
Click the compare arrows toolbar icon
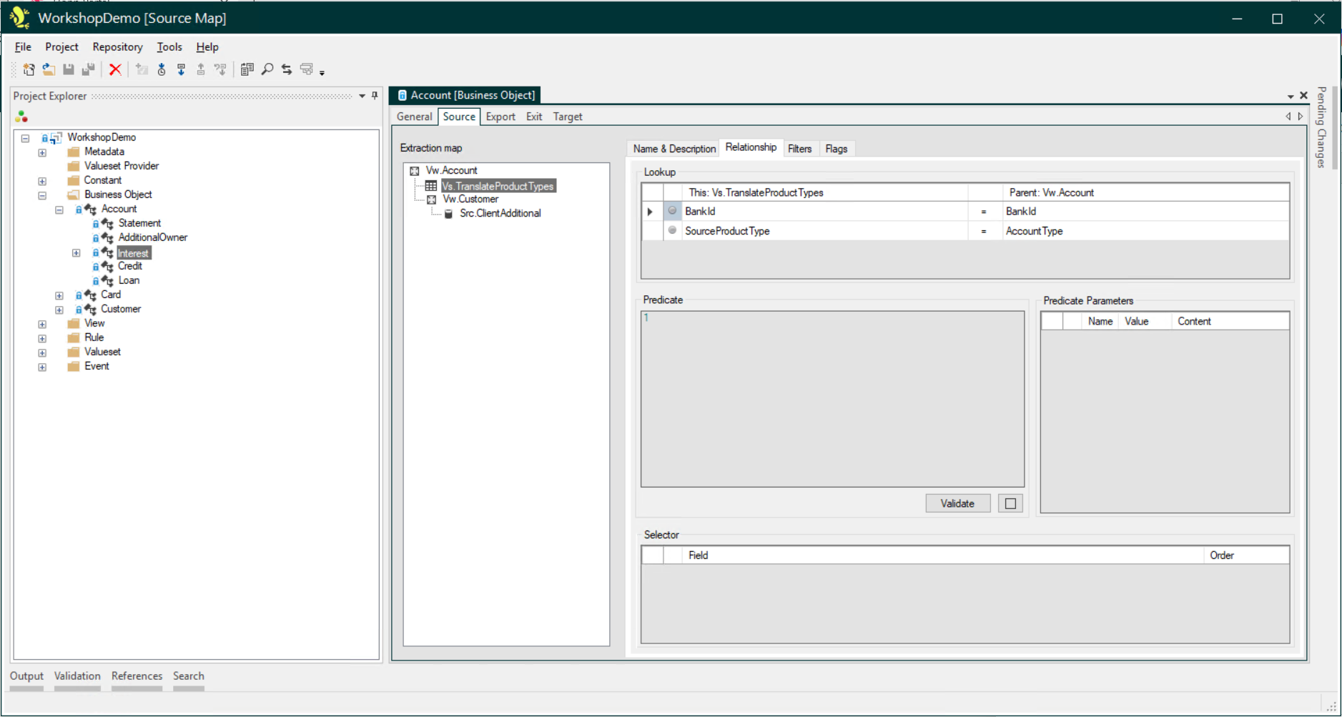click(286, 69)
